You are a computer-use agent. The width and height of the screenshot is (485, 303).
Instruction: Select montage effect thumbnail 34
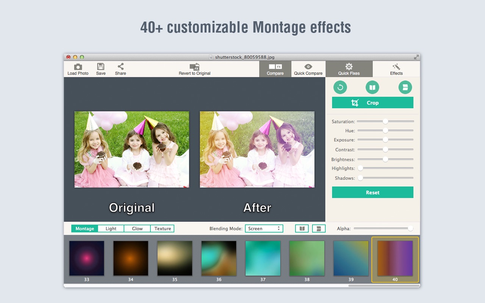[x=131, y=258]
